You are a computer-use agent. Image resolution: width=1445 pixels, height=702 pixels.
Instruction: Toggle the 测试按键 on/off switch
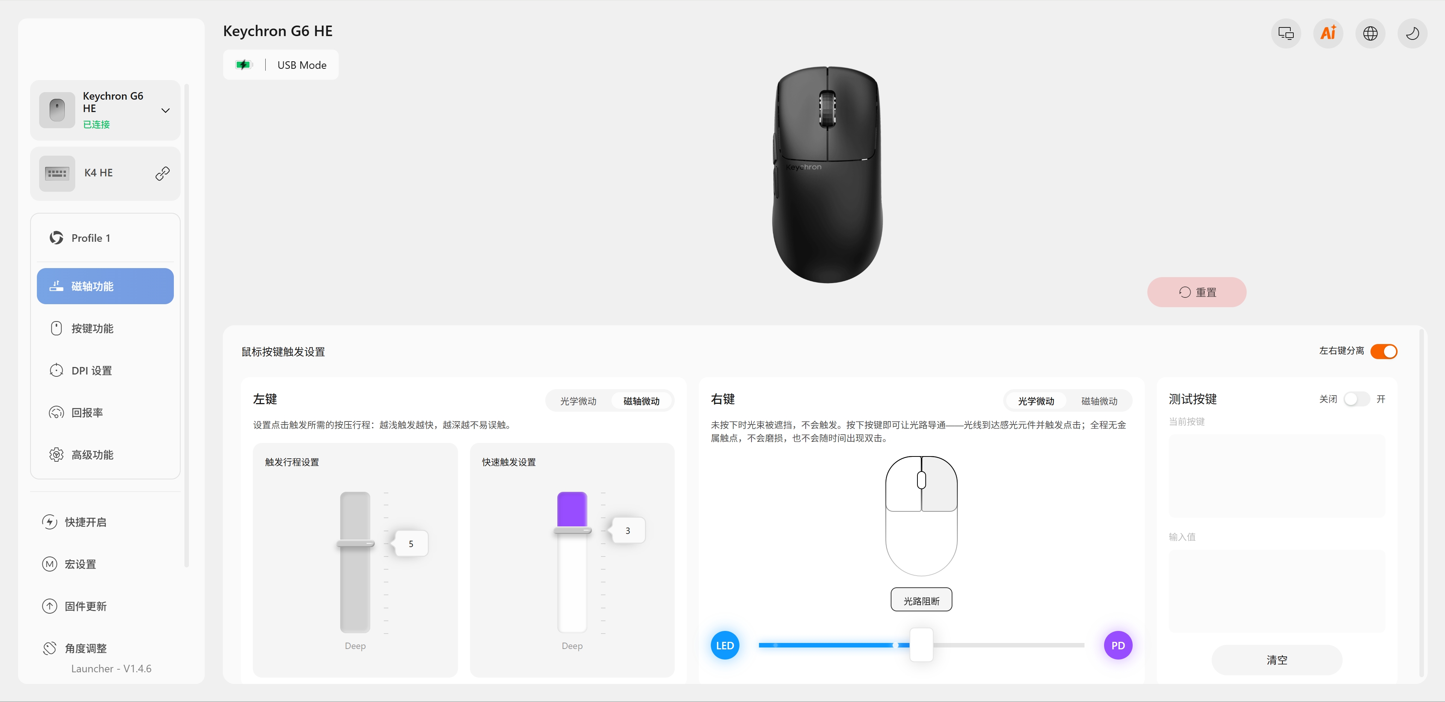(1356, 399)
